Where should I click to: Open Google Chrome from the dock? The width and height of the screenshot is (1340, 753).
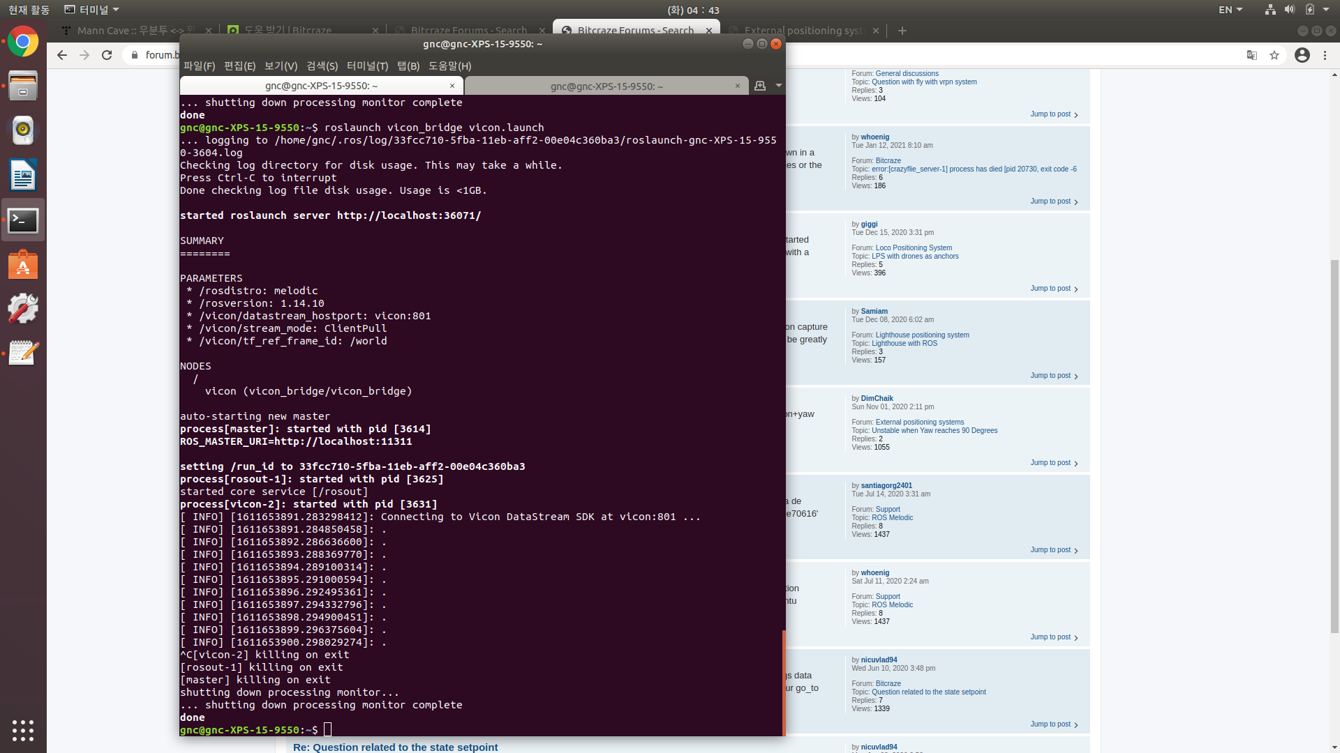[x=23, y=42]
